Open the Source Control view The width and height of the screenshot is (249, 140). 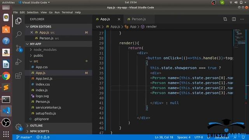pyautogui.click(x=19, y=48)
